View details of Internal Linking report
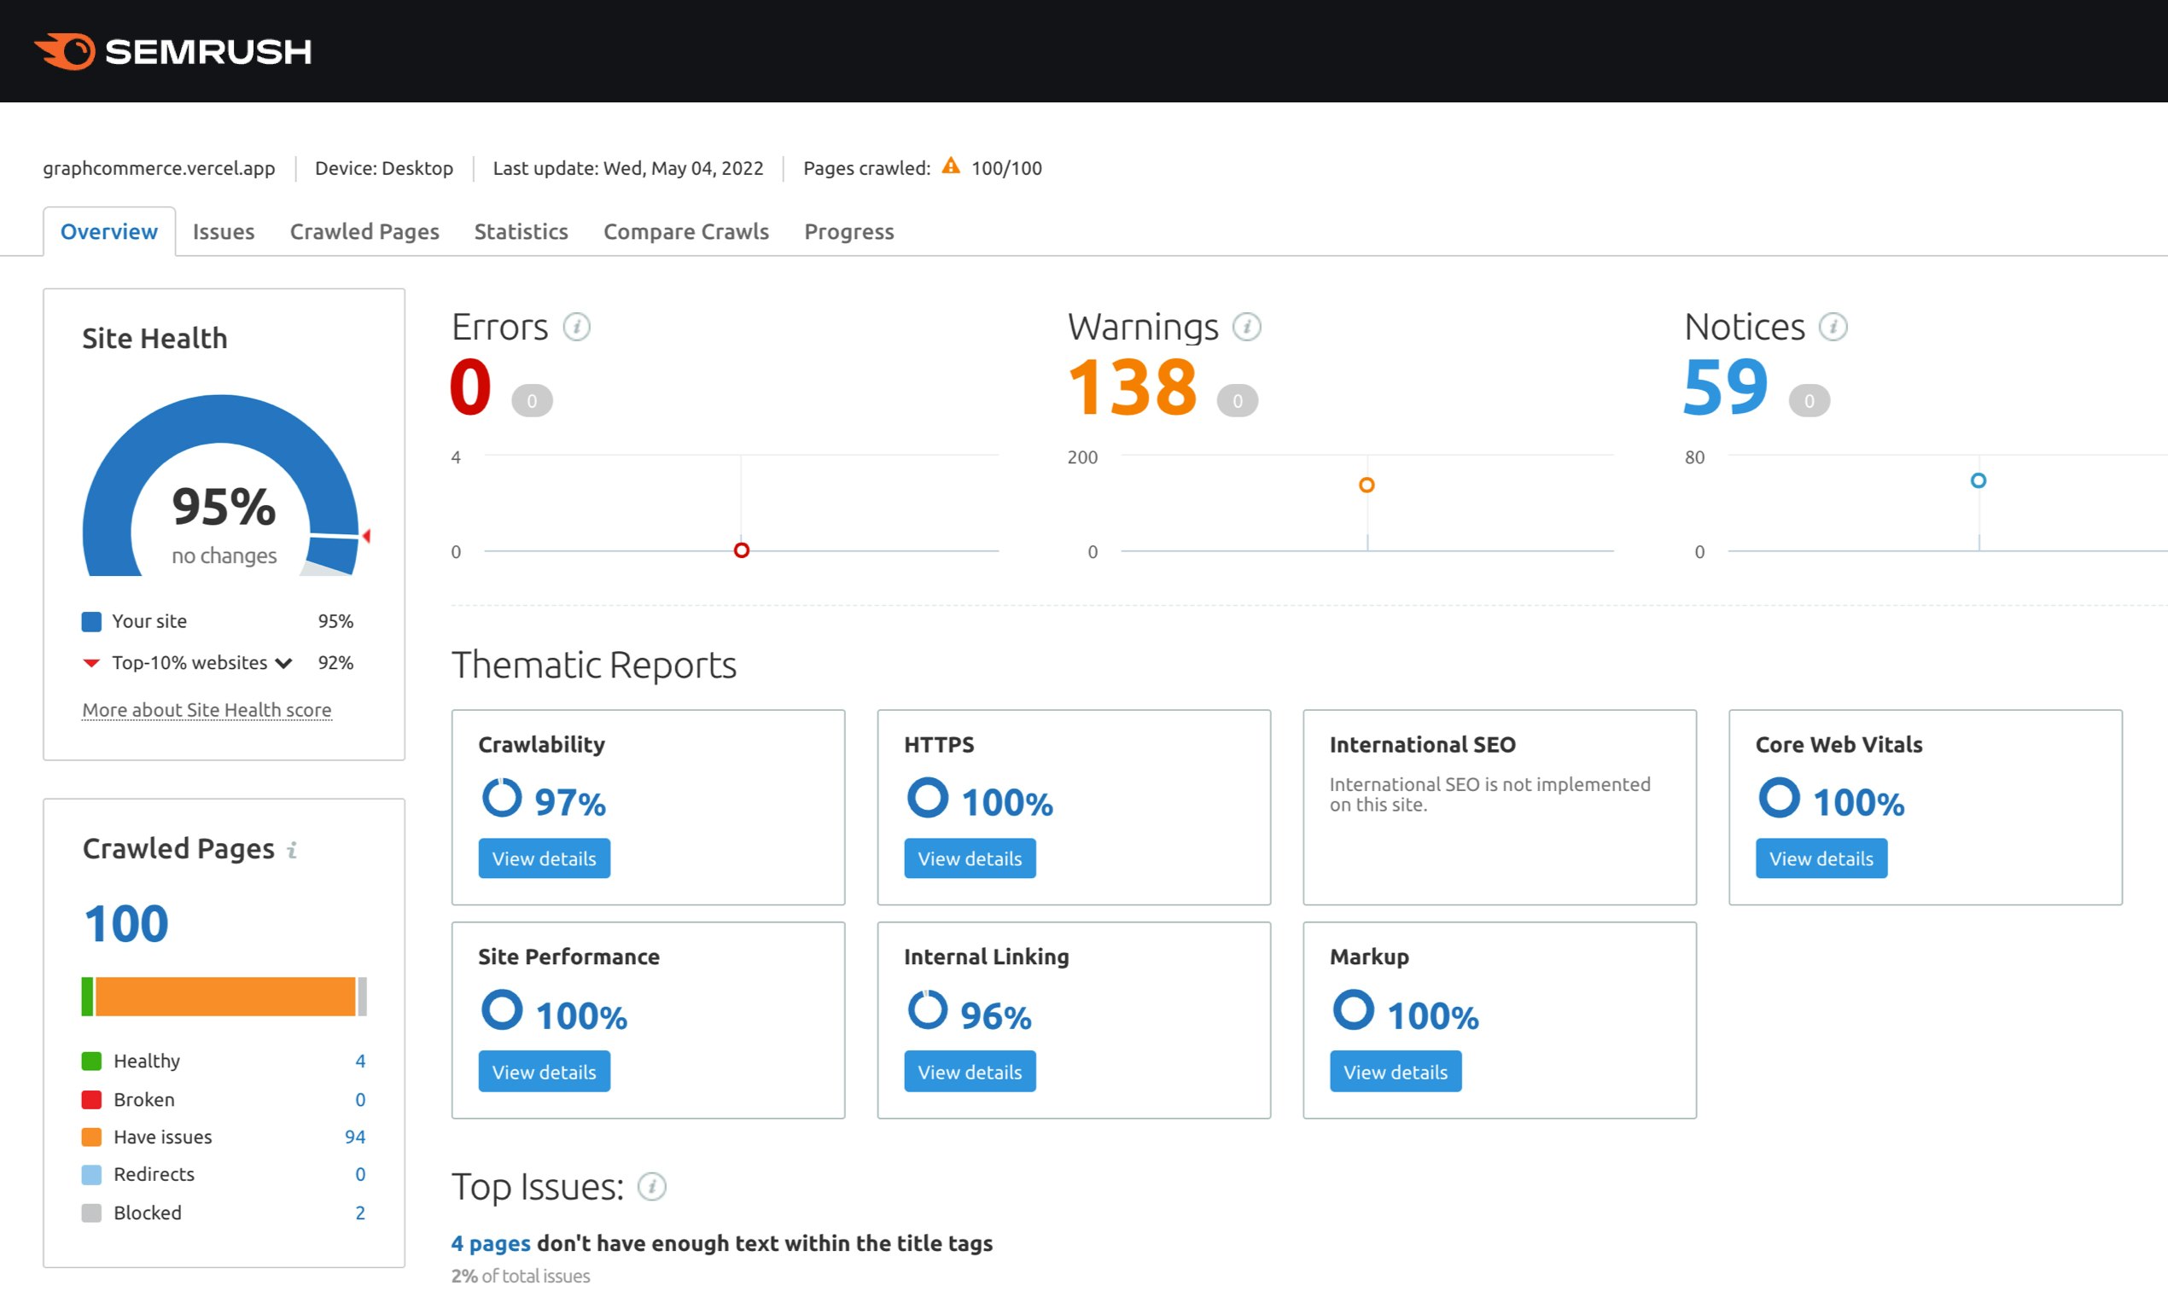This screenshot has height=1297, width=2168. click(x=970, y=1072)
